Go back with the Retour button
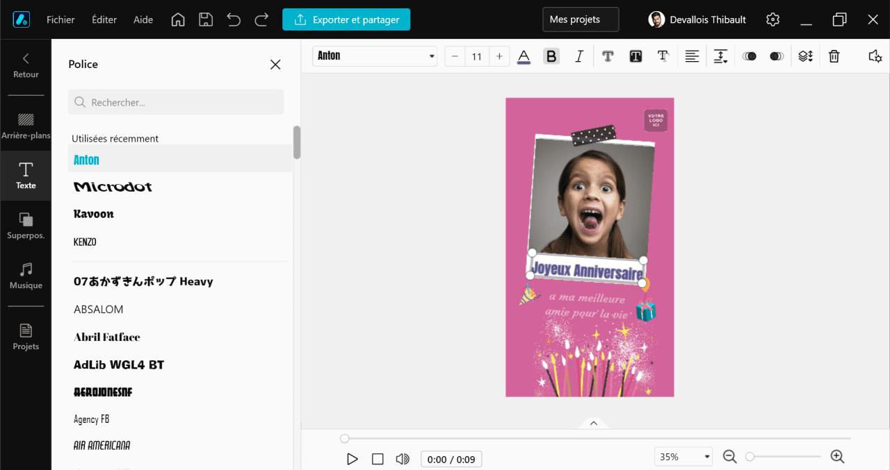This screenshot has width=890, height=470. (x=26, y=66)
